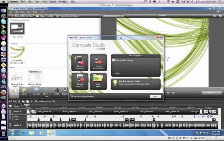Open the Camtasia Studio Help menu
The width and height of the screenshot is (224, 141).
tap(42, 12)
